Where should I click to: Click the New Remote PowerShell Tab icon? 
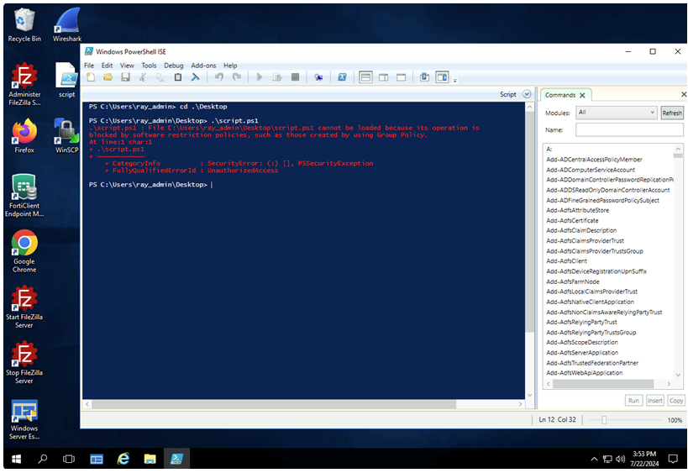pos(318,77)
